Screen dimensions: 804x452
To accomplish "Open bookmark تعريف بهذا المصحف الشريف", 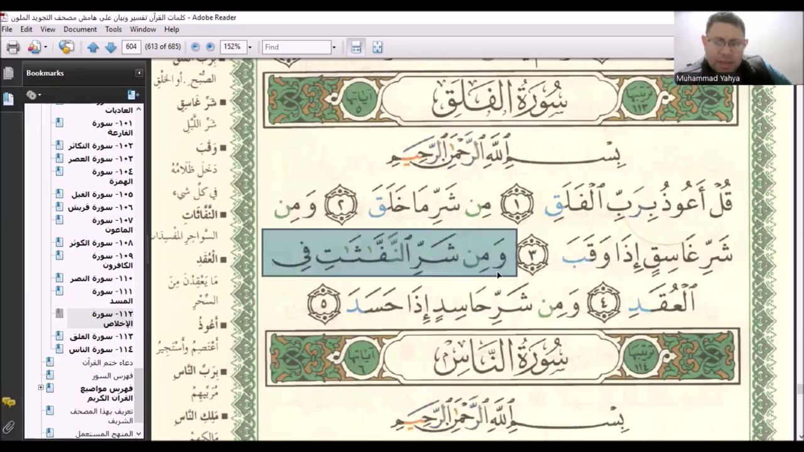I will (102, 416).
